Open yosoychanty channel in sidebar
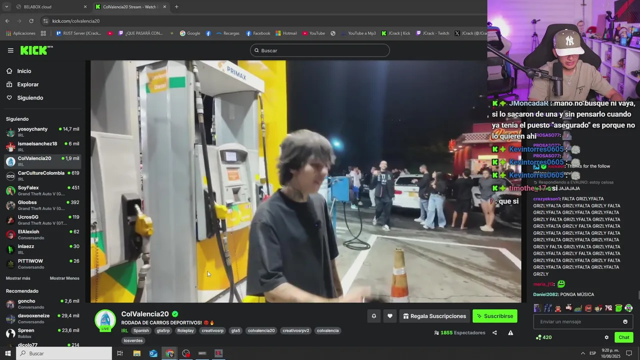640x360 pixels. [x=42, y=132]
